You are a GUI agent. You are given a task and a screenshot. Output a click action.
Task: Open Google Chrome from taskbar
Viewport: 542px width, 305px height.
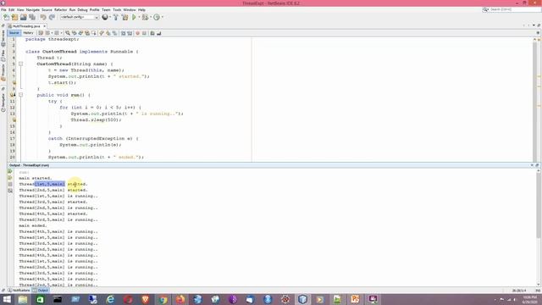(163, 299)
